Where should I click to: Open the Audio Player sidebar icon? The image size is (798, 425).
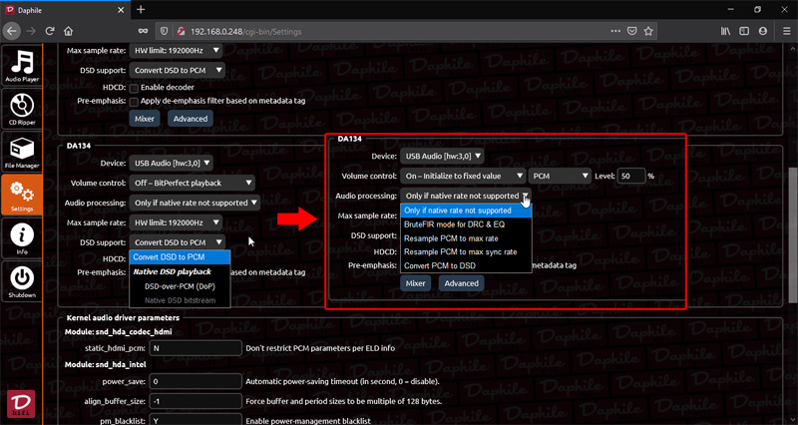click(x=21, y=66)
